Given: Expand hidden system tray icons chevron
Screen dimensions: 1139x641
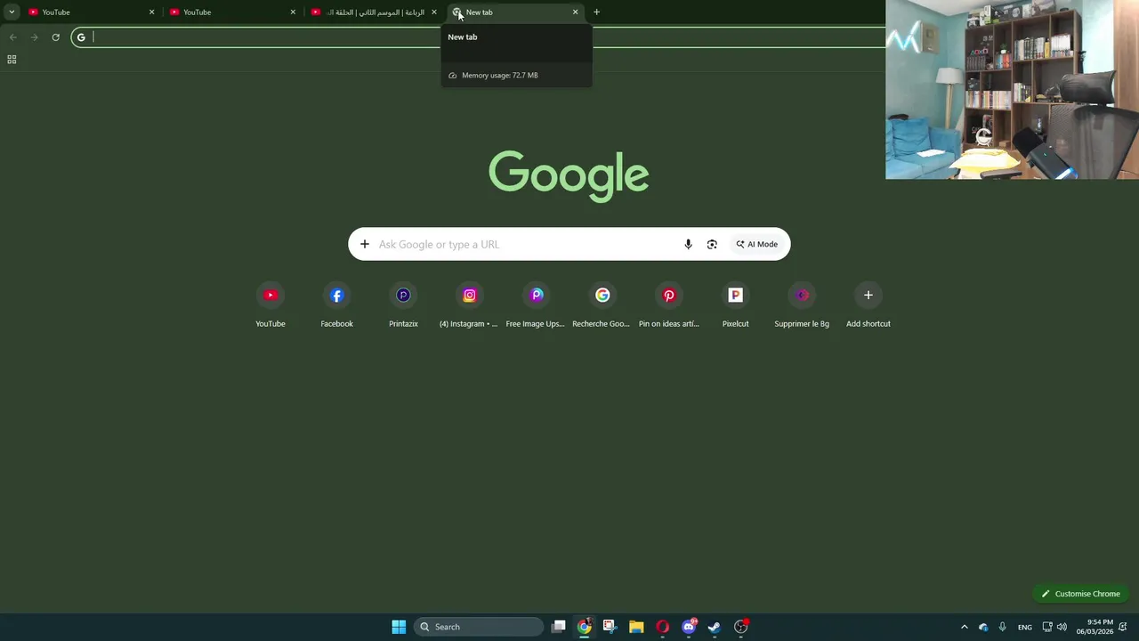Looking at the screenshot, I should pos(964,627).
